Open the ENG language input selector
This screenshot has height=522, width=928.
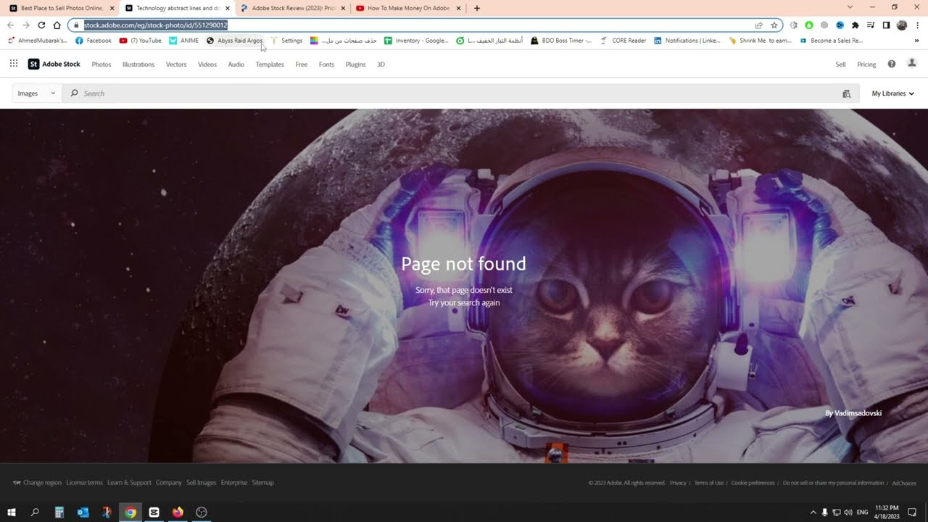(x=863, y=513)
